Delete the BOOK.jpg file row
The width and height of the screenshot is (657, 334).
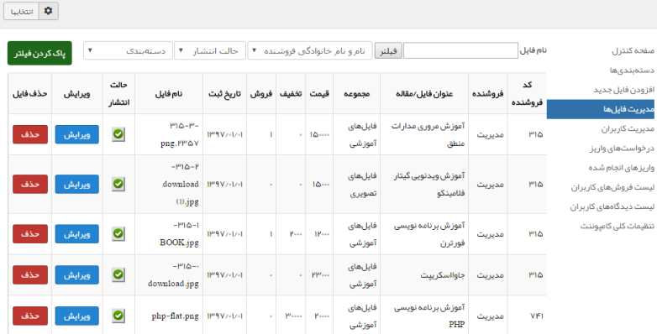point(30,234)
